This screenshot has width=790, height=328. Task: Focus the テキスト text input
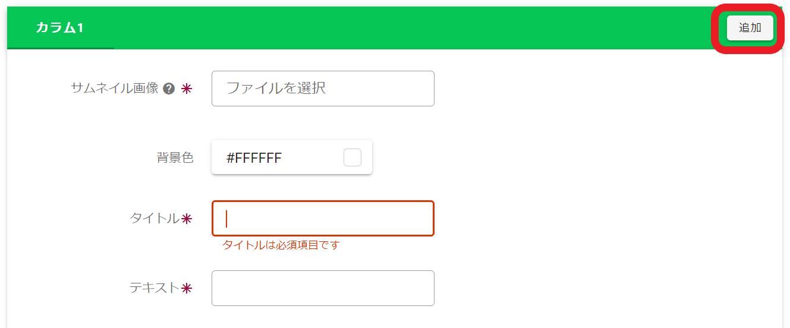[323, 288]
